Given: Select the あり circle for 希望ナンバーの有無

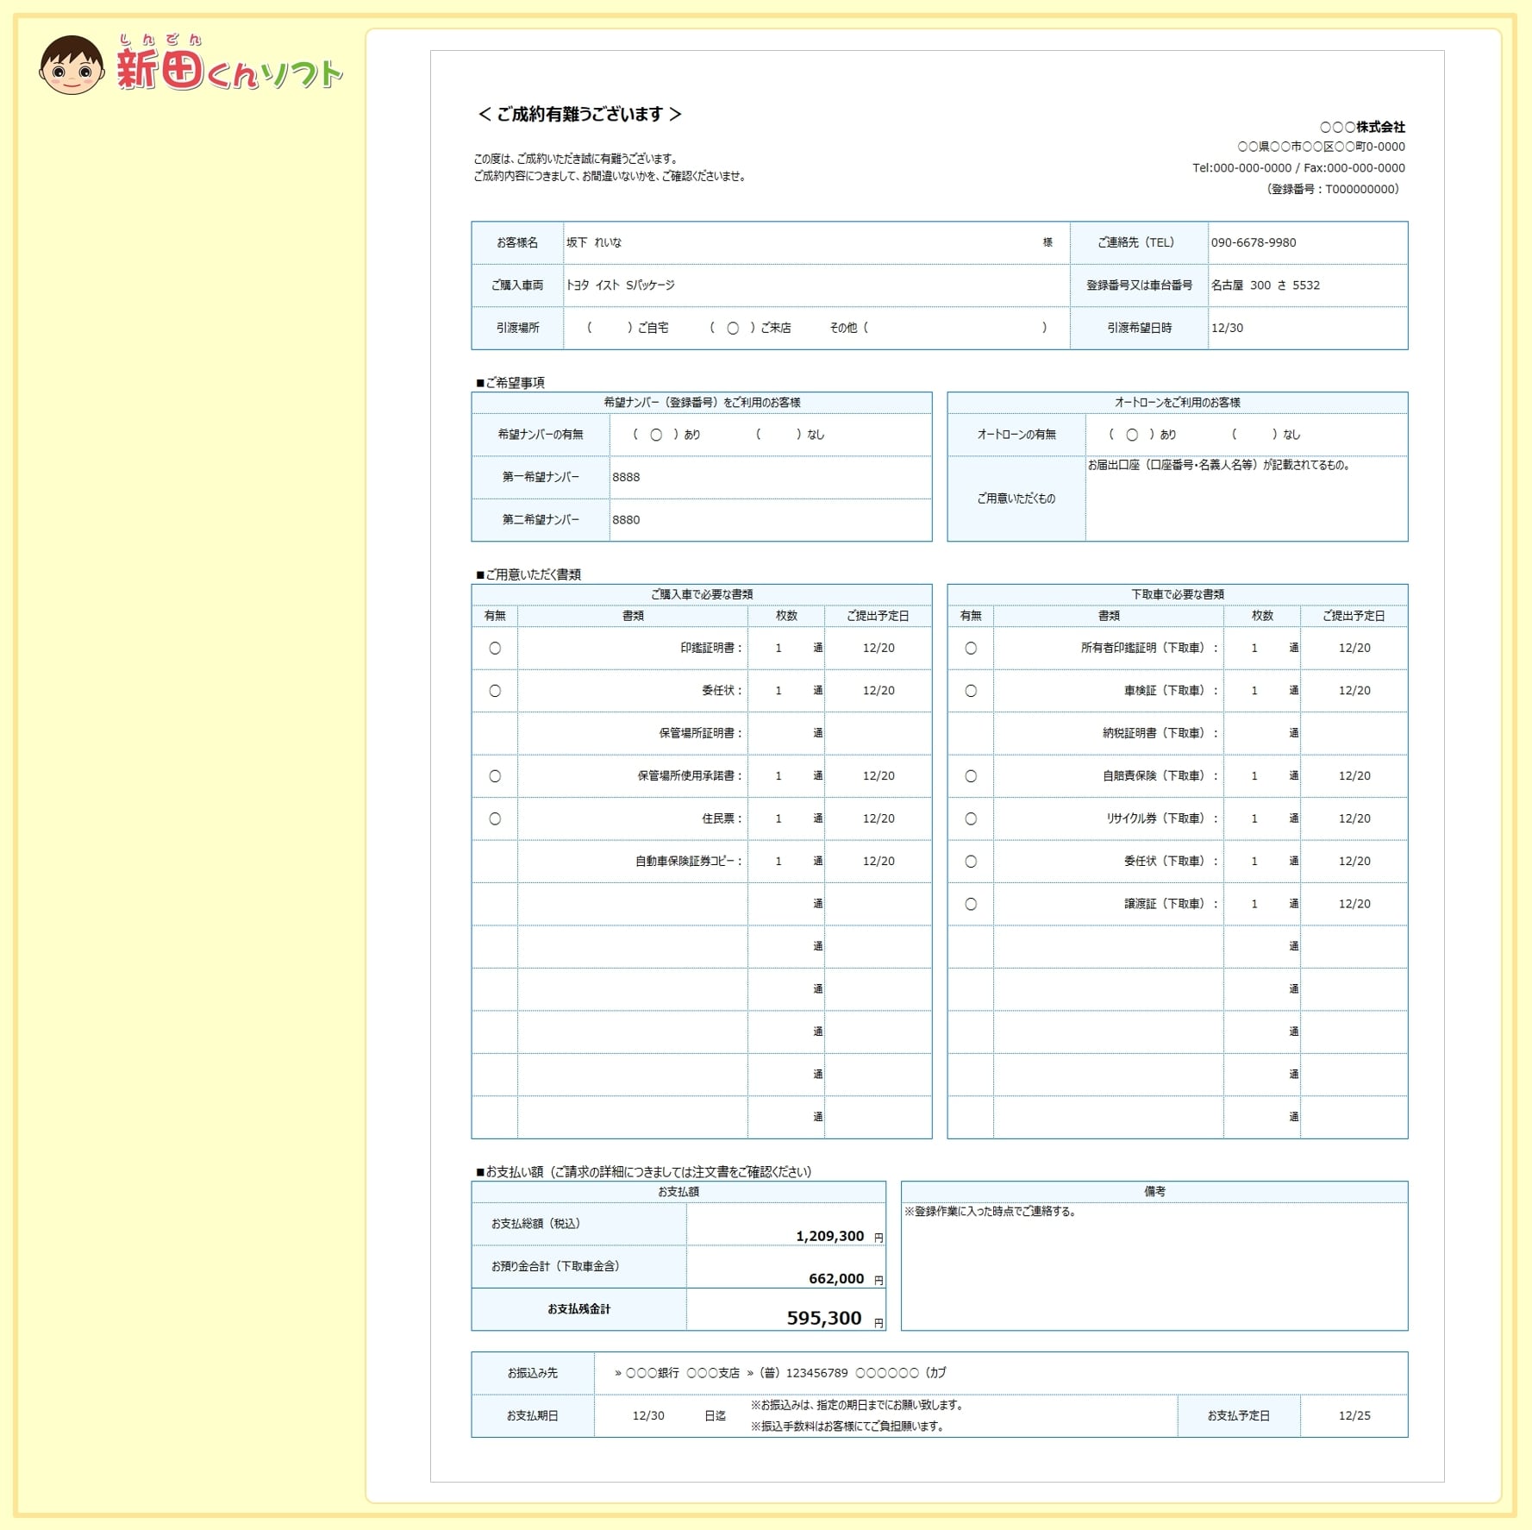Looking at the screenshot, I should 656,436.
